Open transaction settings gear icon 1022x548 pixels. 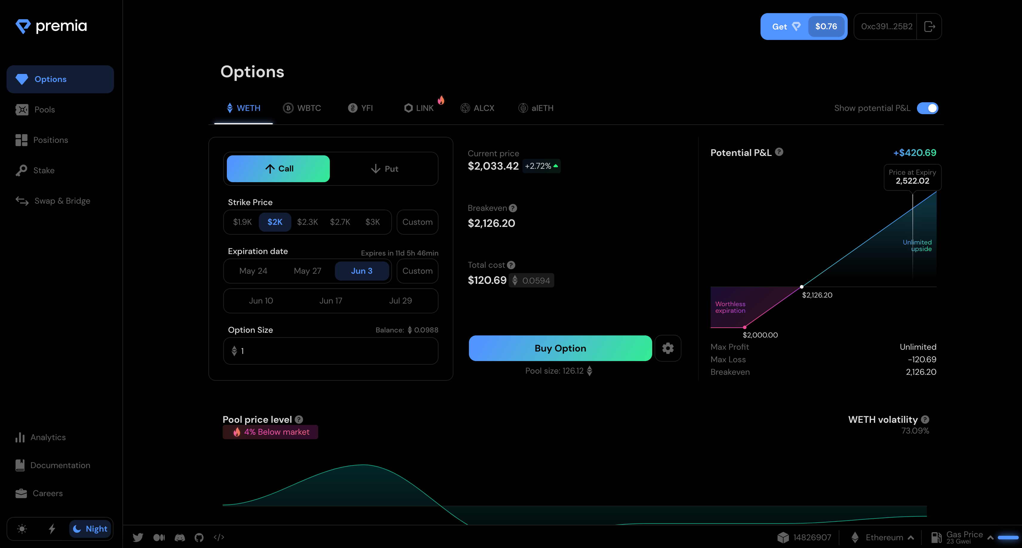tap(668, 348)
